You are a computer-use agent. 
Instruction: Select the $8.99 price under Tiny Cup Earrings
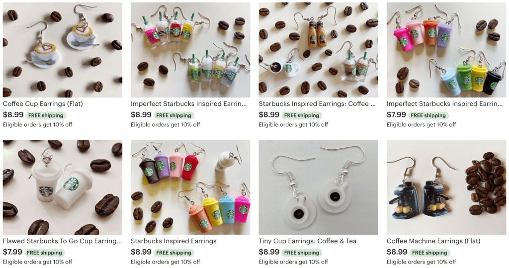[x=269, y=252]
